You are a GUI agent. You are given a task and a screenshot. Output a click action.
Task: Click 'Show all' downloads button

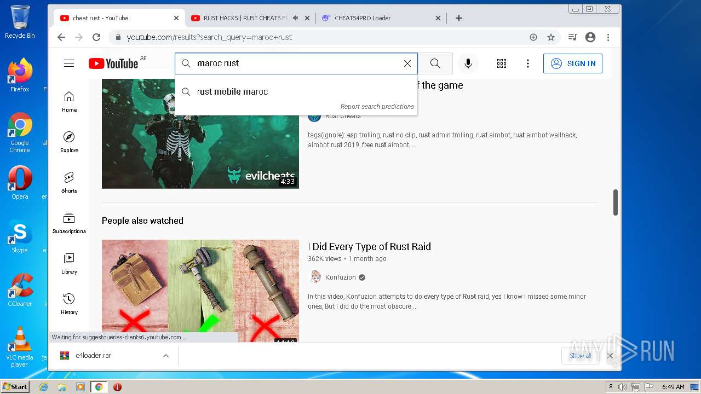pos(580,356)
